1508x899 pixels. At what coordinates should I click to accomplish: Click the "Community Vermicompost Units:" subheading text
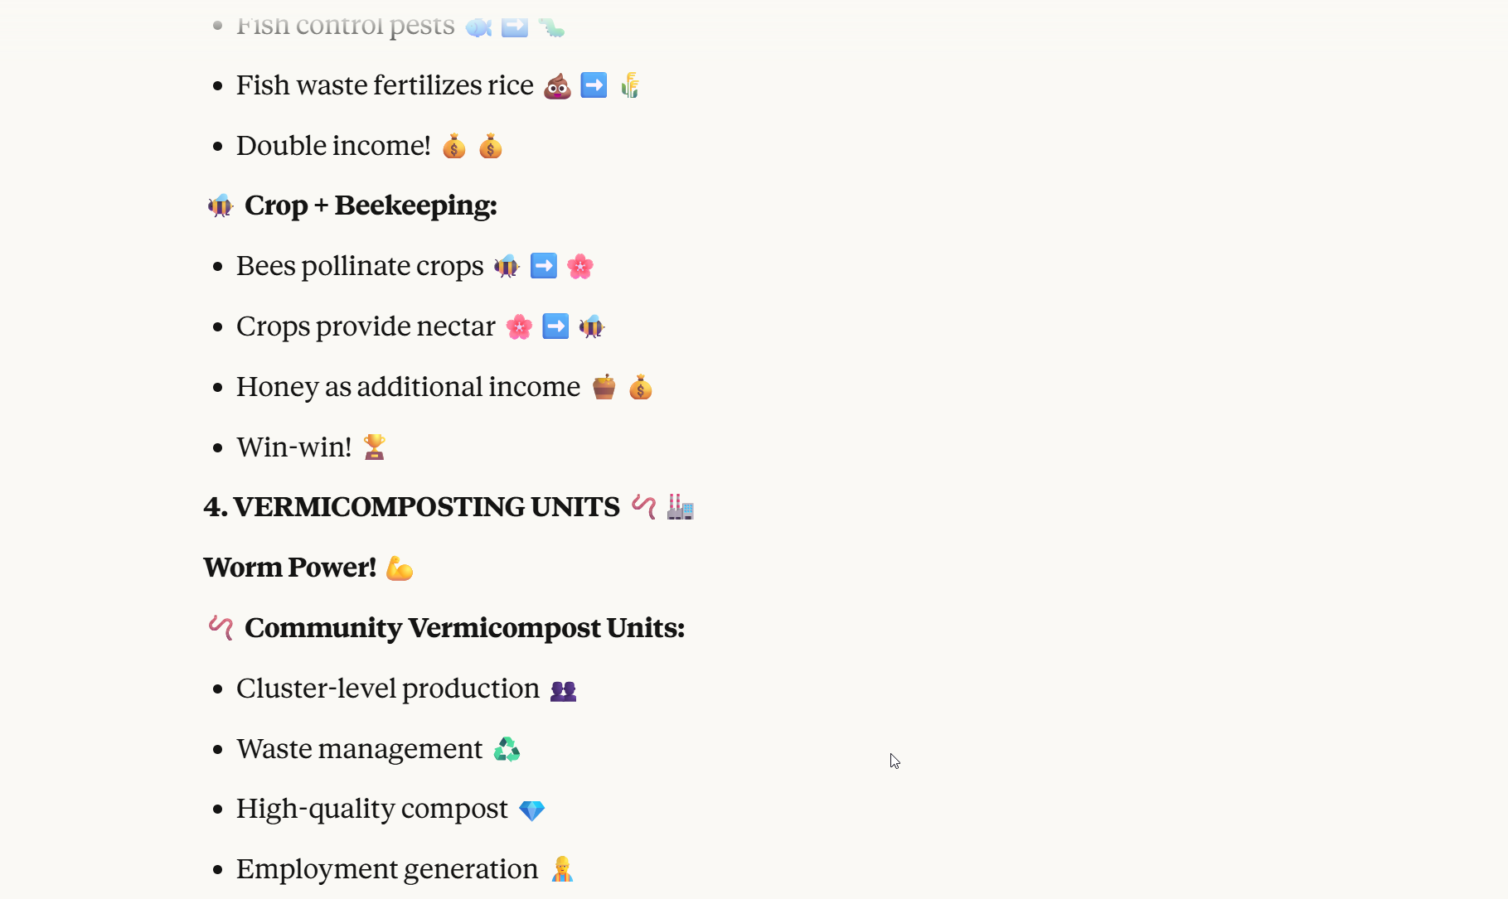click(464, 628)
